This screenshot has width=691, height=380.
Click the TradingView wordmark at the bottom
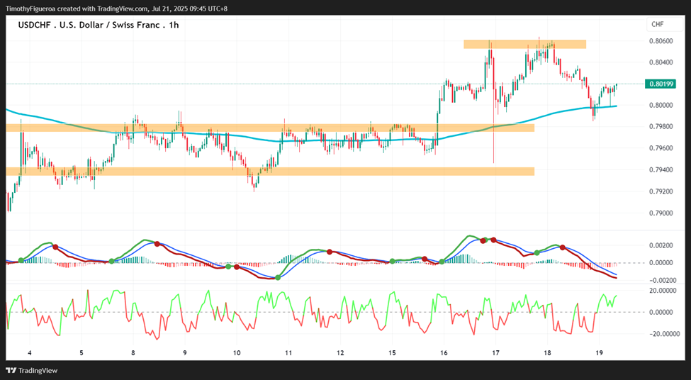coord(38,371)
